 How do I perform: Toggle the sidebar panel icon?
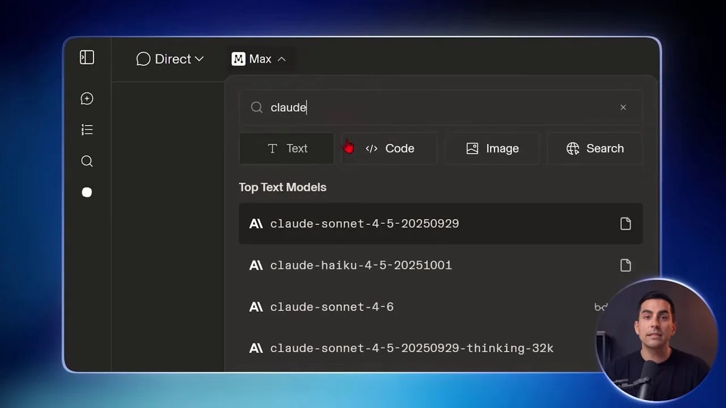pyautogui.click(x=87, y=57)
